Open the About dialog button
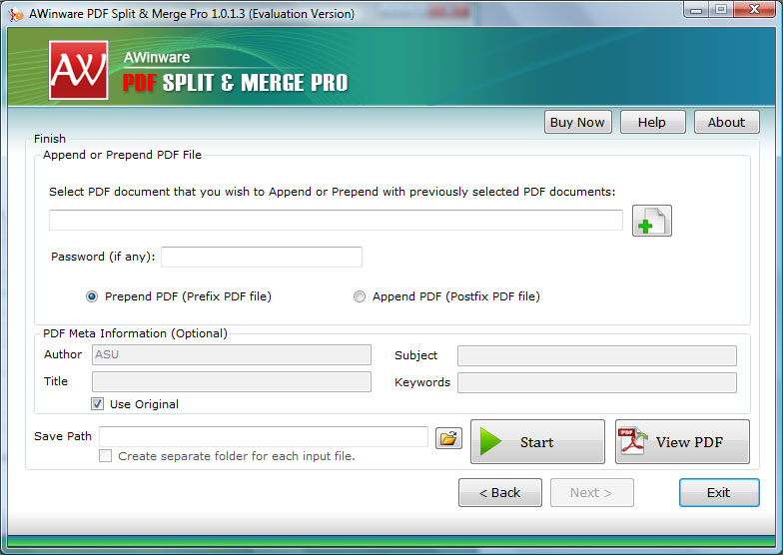Image resolution: width=783 pixels, height=555 pixels. click(x=727, y=122)
